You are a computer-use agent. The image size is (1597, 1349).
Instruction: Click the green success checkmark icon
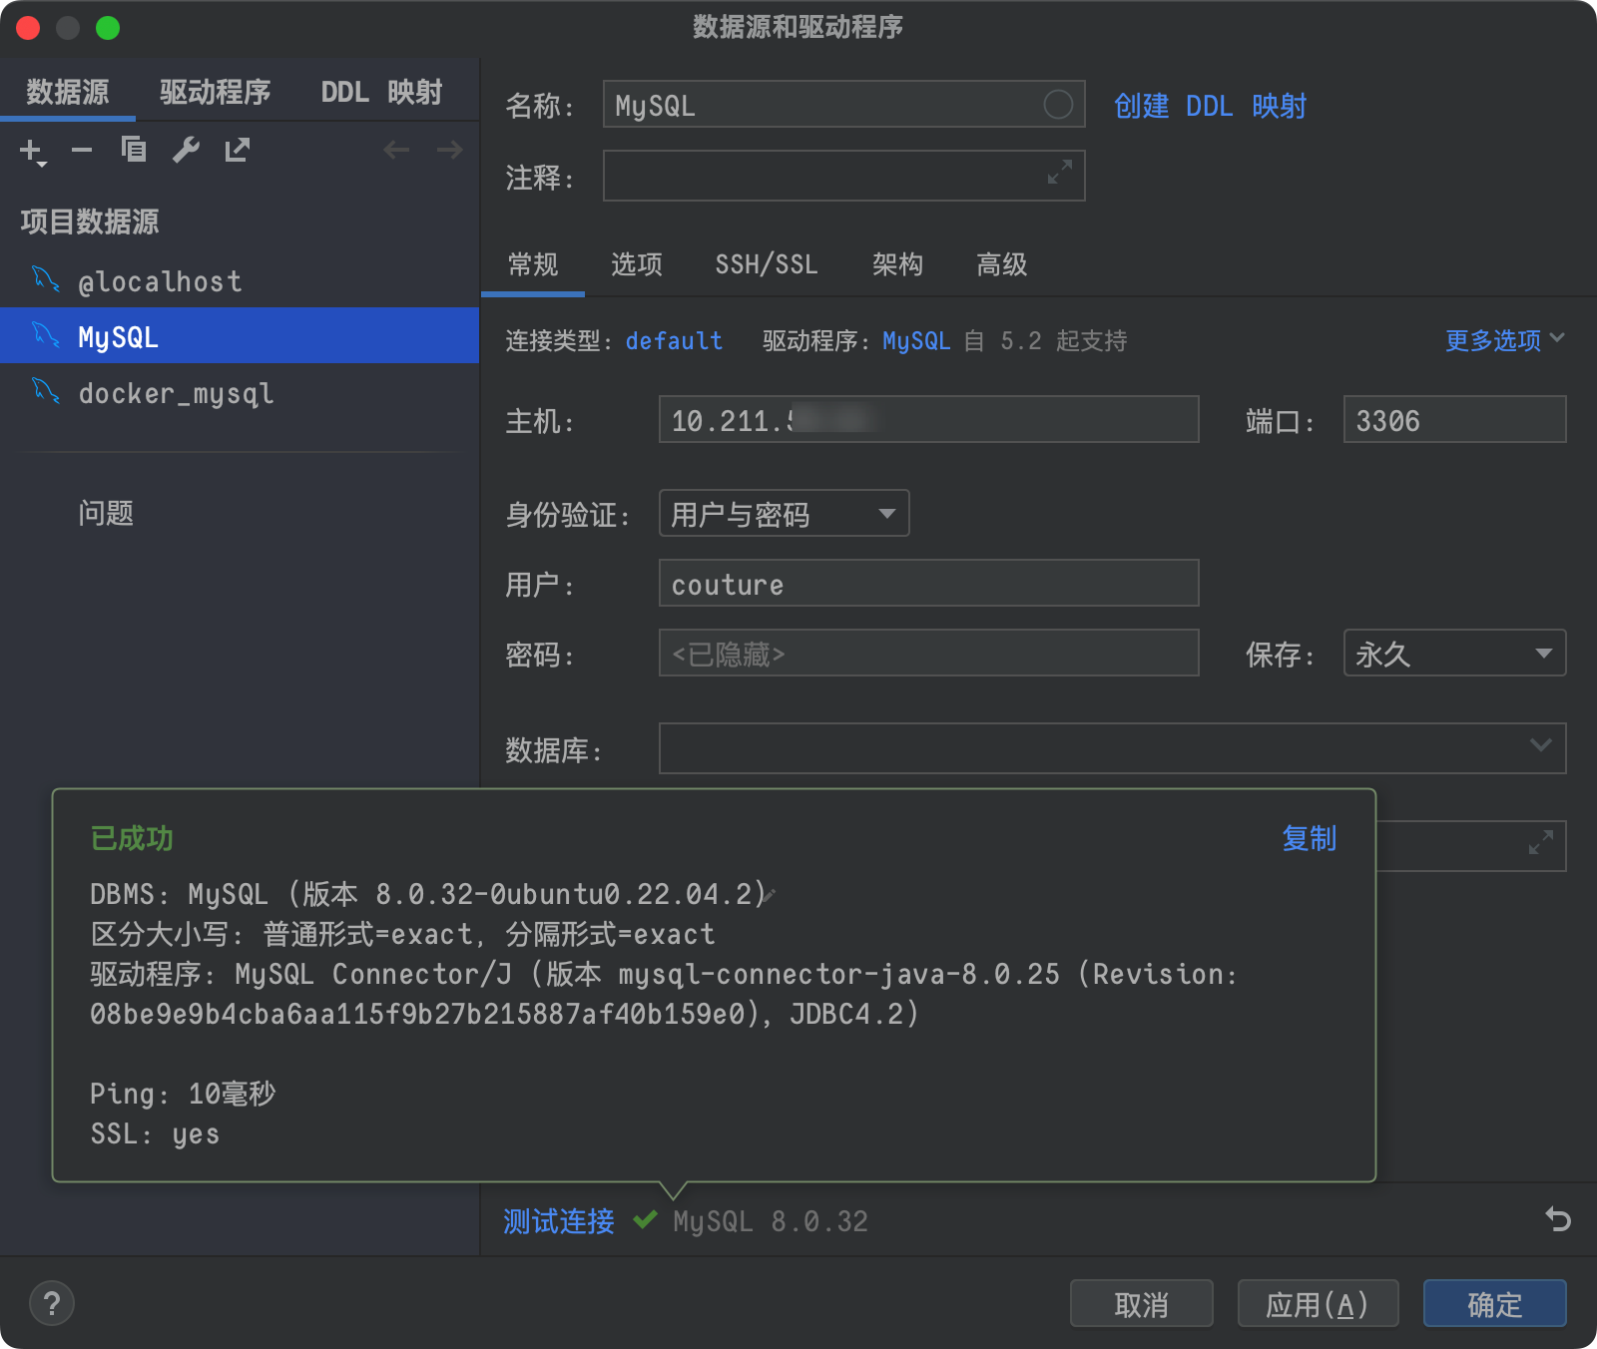(645, 1219)
